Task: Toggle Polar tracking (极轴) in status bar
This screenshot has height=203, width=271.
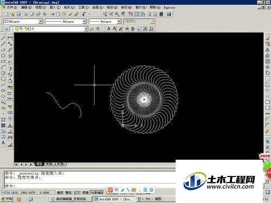Action: click(86, 193)
